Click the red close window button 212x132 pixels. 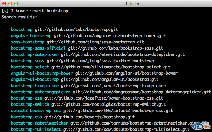[4, 4]
